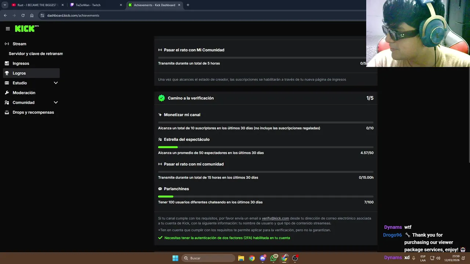Click the Parlanchines chat bubble icon
470x264 pixels.
[x=160, y=189]
